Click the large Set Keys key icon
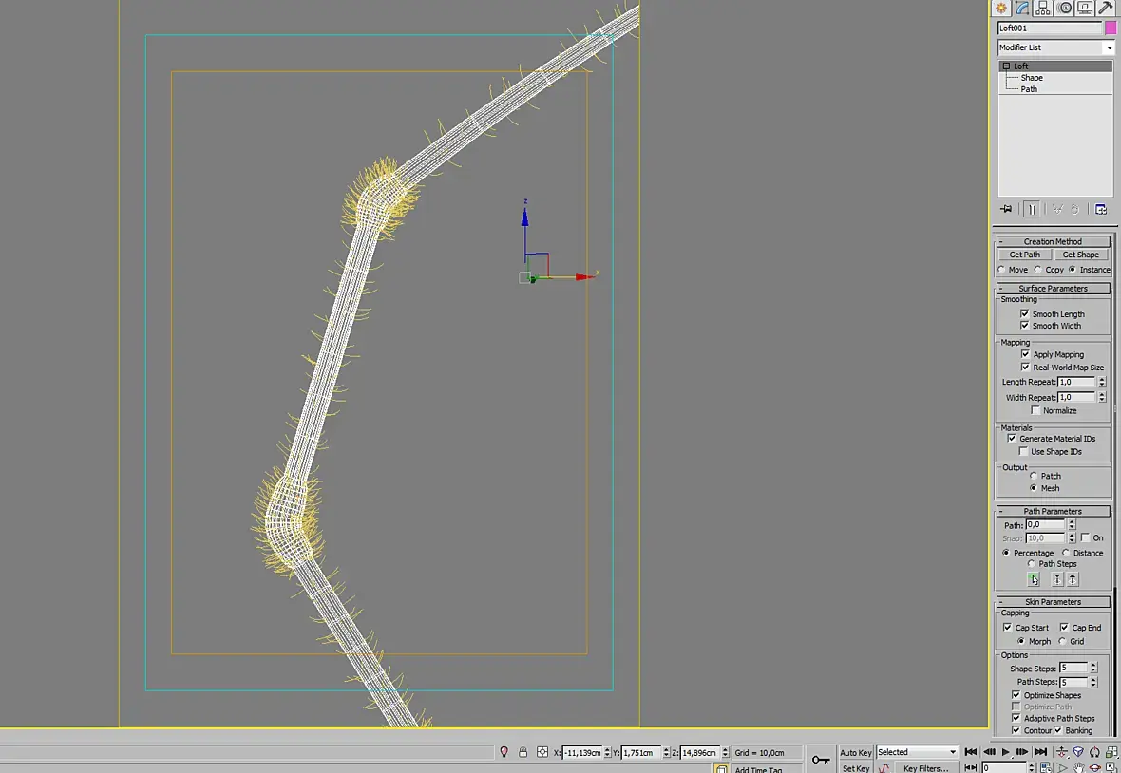The height and width of the screenshot is (773, 1121). coord(821,760)
